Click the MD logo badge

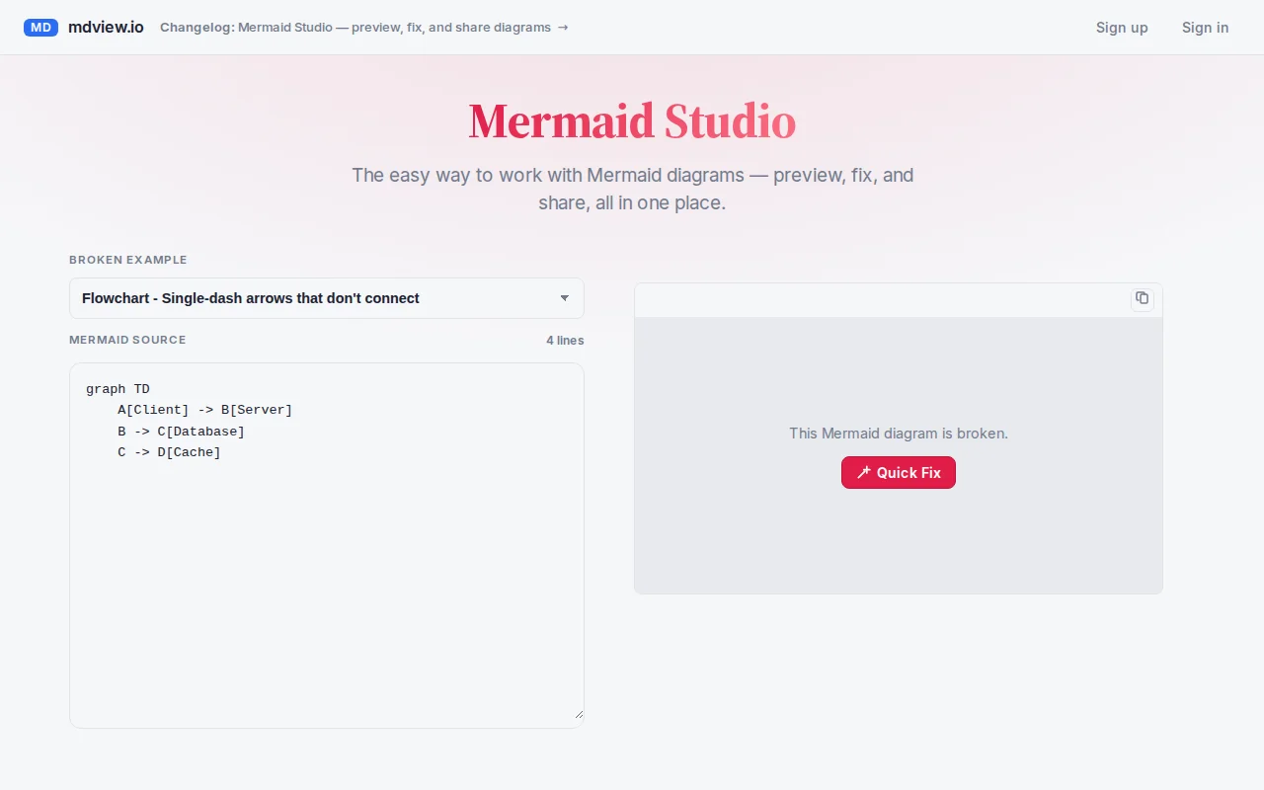[40, 28]
